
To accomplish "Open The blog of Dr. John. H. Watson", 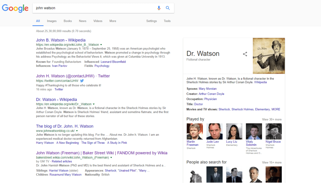I will click(x=65, y=126).
